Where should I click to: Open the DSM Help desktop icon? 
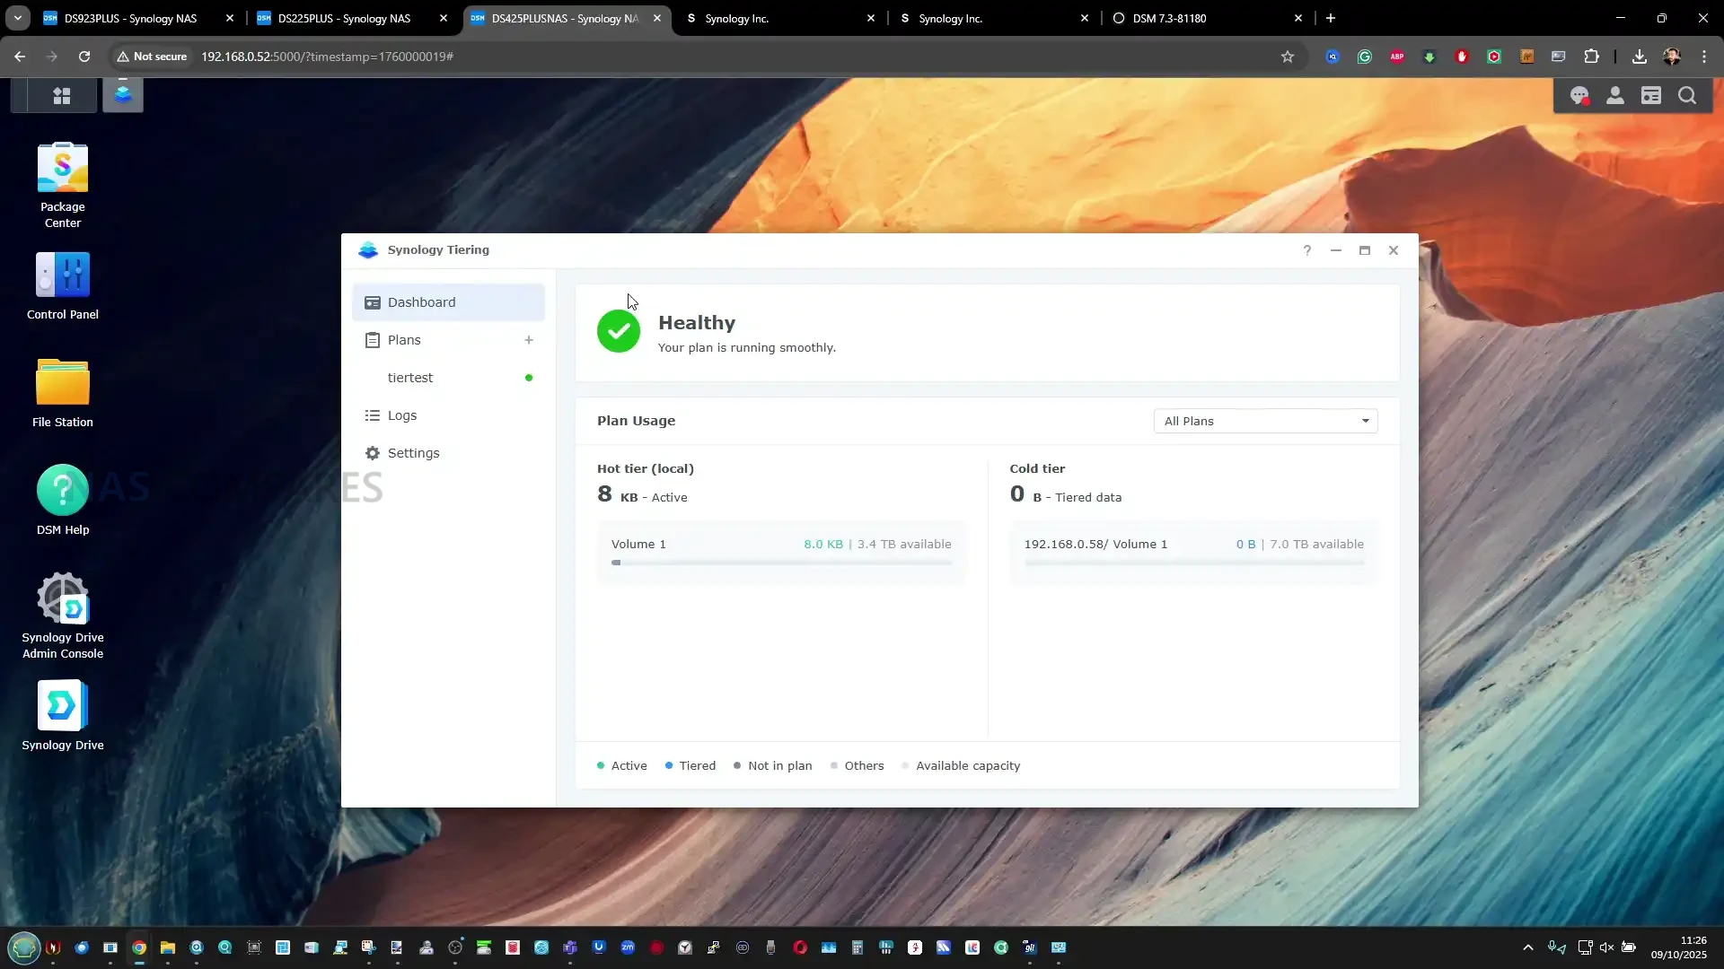point(62,491)
